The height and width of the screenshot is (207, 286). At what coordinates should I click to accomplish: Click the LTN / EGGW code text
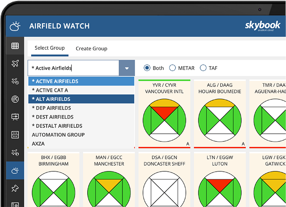pyautogui.click(x=220, y=157)
